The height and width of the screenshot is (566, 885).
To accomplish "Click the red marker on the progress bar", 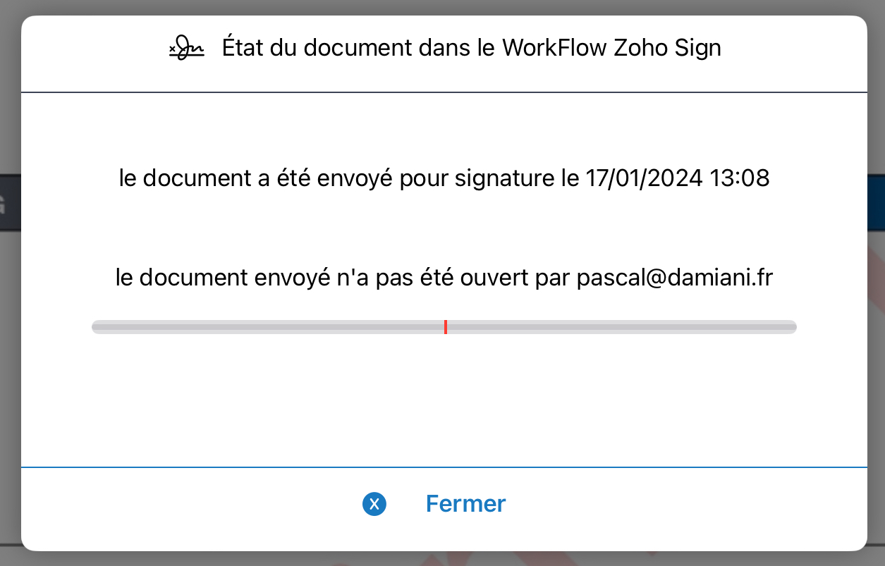I will pyautogui.click(x=446, y=326).
